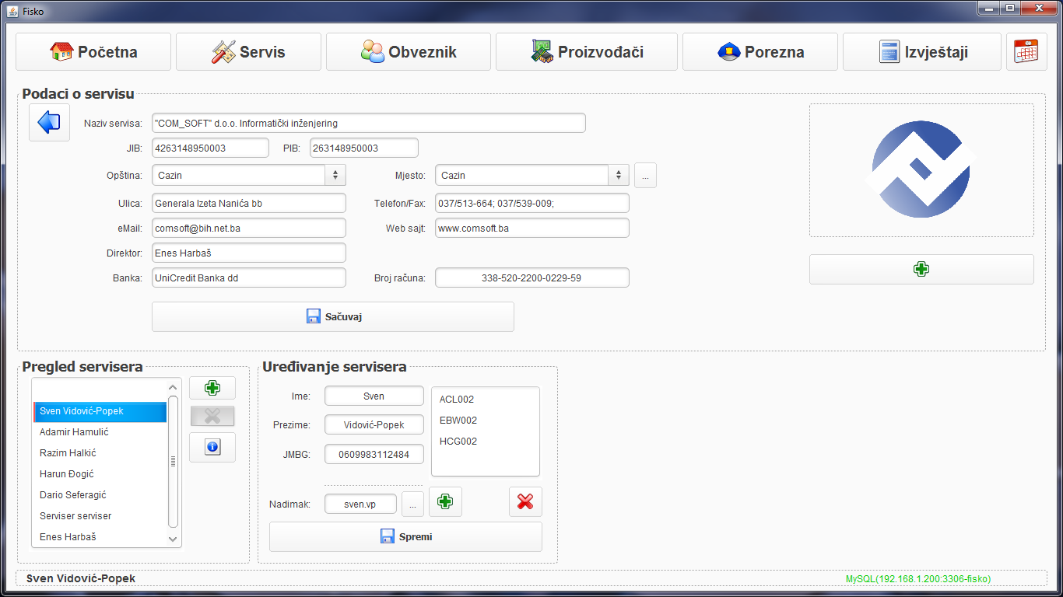Select Sven Vidović-Popek in serviser list
The image size is (1063, 597).
[x=100, y=411]
